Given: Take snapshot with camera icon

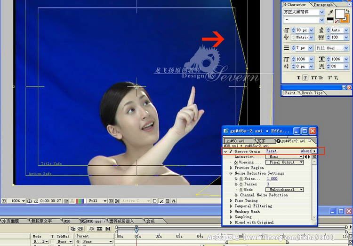Looking at the screenshot, I should click(x=66, y=201).
